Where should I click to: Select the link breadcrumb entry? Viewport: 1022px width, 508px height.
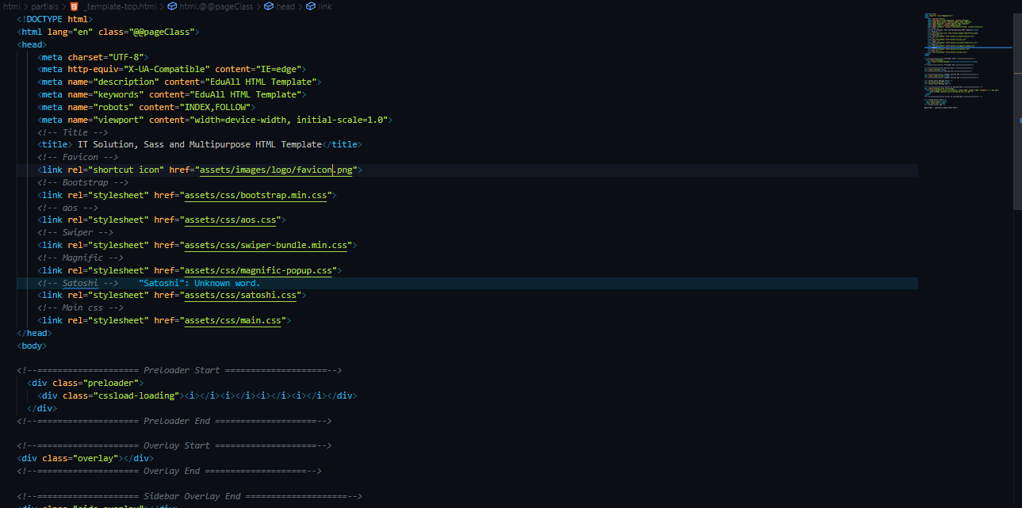[325, 6]
